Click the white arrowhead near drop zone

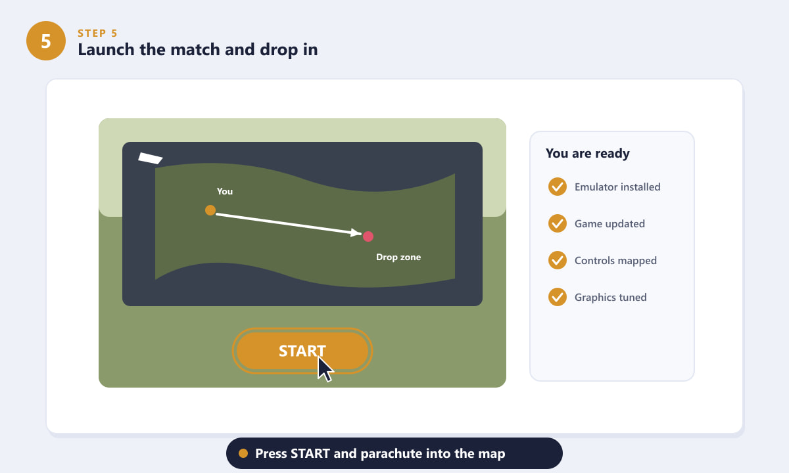tap(356, 233)
